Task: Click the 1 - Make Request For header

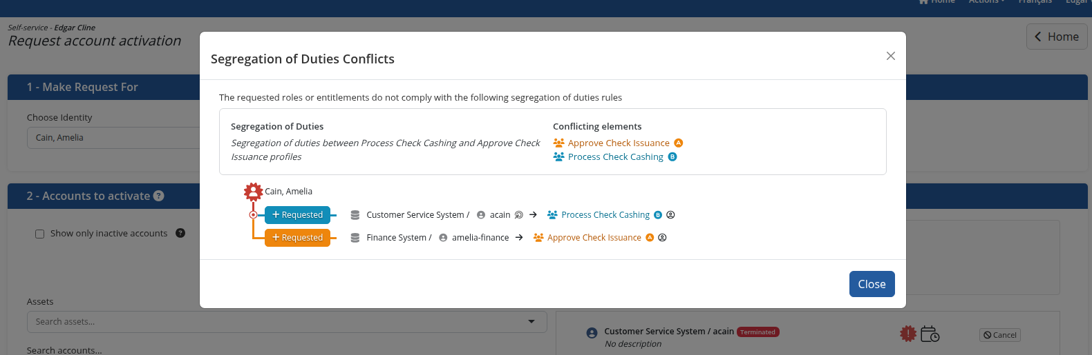Action: click(x=82, y=87)
